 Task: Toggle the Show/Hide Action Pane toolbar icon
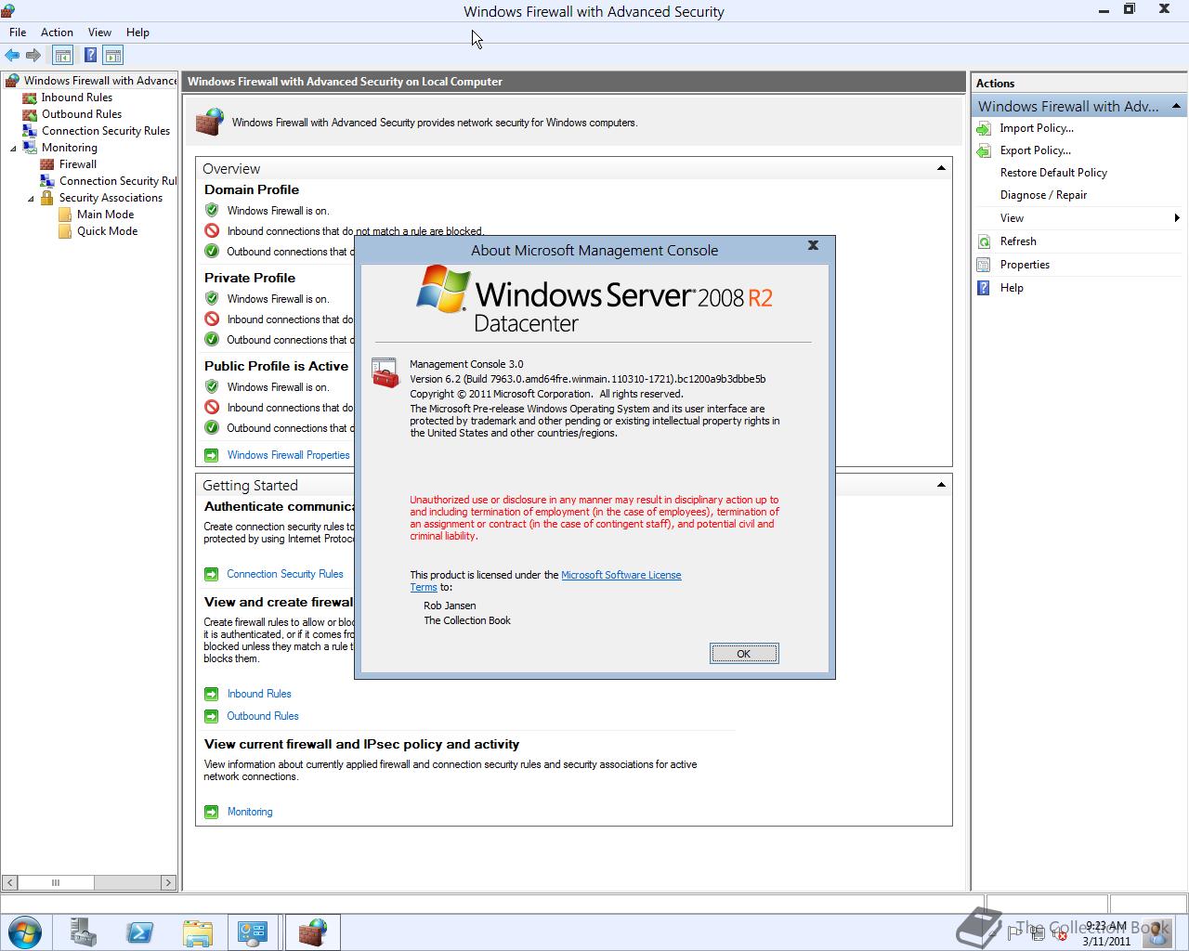tap(113, 55)
